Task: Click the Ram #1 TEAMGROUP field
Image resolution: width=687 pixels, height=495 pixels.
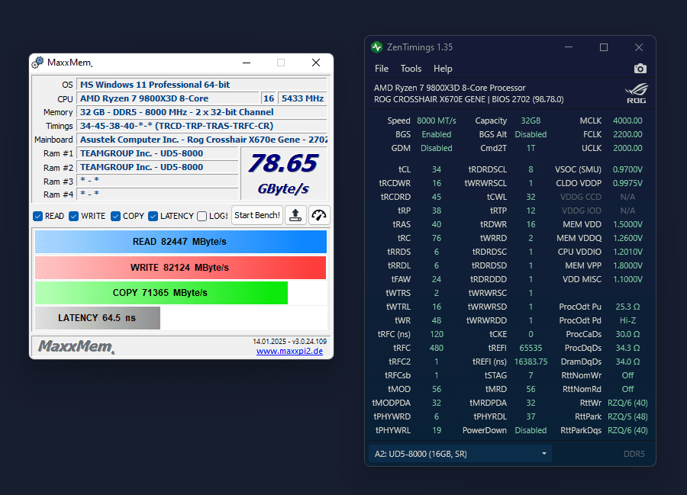Action: point(157,153)
